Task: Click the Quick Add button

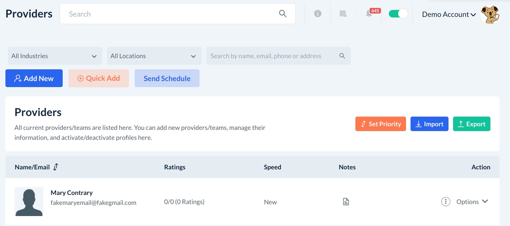Action: click(x=99, y=78)
